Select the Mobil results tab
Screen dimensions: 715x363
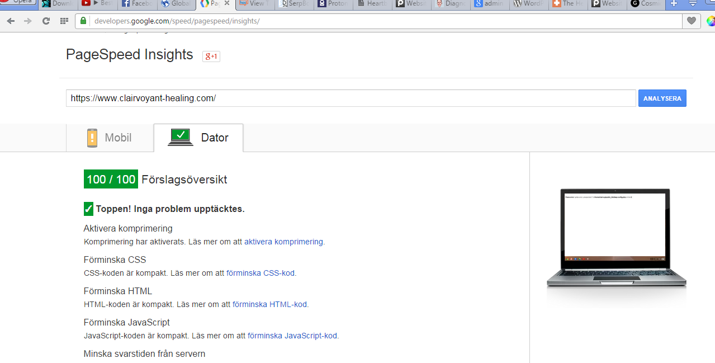[110, 138]
